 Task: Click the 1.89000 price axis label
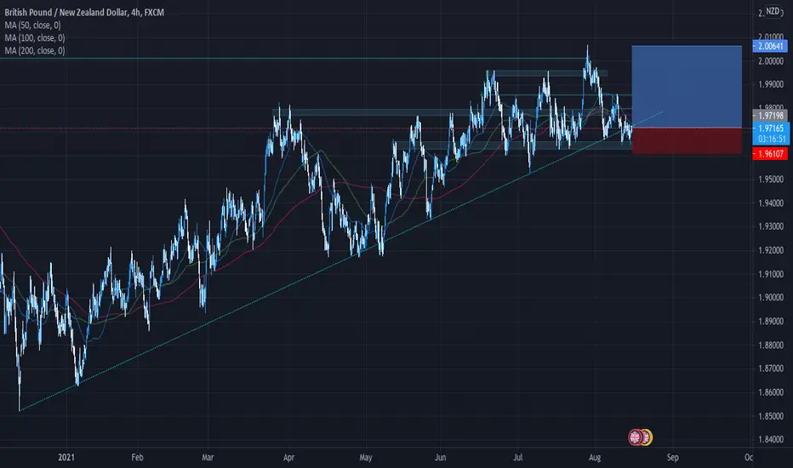[x=770, y=321]
